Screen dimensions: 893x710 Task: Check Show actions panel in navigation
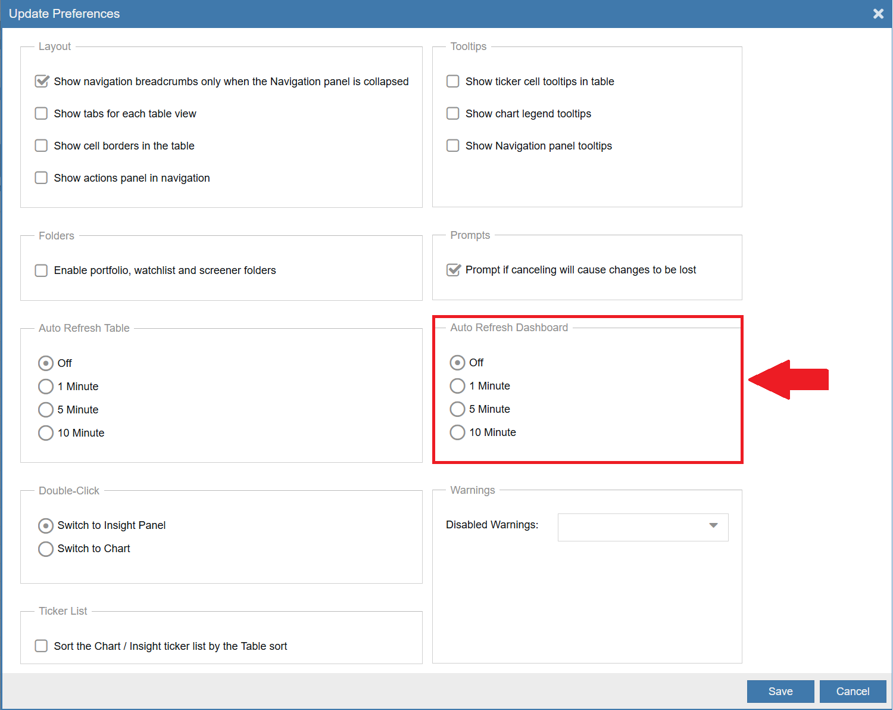[41, 178]
